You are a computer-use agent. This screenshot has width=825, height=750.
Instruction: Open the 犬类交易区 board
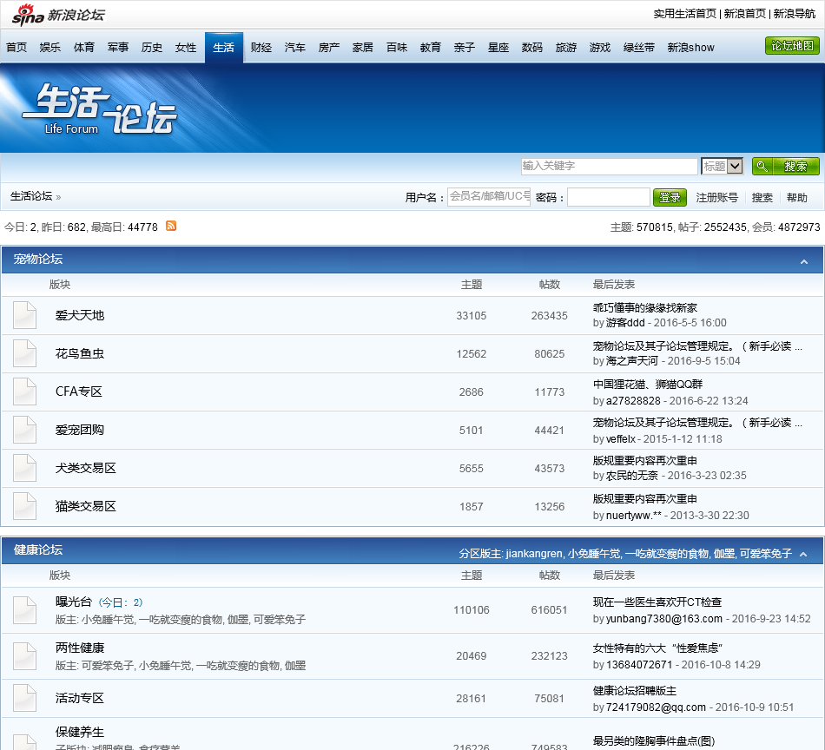[86, 468]
